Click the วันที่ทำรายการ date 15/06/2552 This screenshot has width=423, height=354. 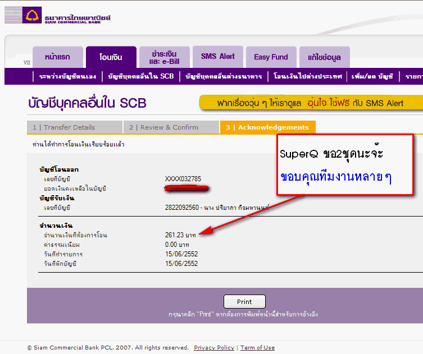pyautogui.click(x=181, y=254)
